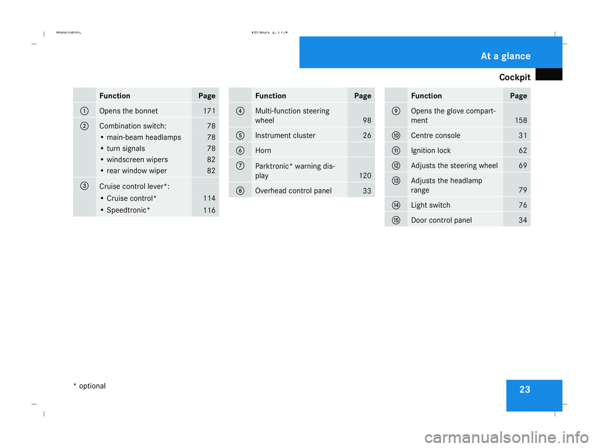Screen dimensions: 599x448
Task: Click page number 98 for steering wheel
Action: pyautogui.click(x=367, y=120)
